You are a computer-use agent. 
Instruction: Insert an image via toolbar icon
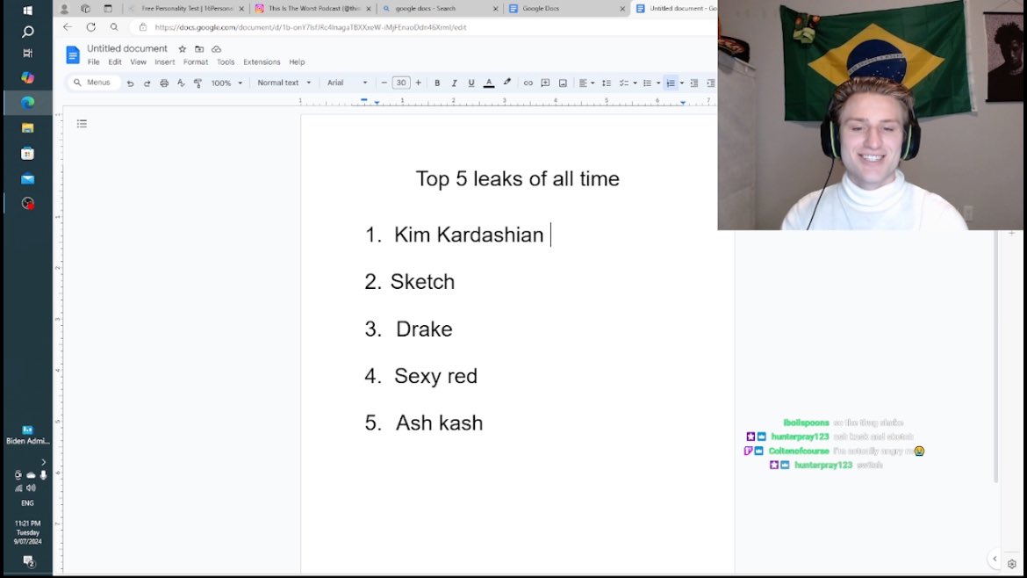pos(563,83)
